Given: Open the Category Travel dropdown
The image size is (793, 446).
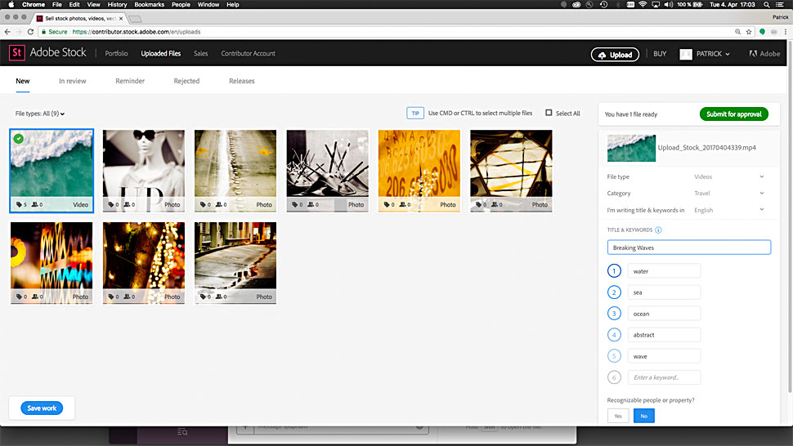Looking at the screenshot, I should pos(728,193).
